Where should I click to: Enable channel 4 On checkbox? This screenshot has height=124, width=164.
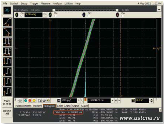[123, 16]
